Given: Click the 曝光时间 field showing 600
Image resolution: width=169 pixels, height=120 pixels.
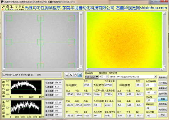Looking at the screenshot, I should 102,77.
